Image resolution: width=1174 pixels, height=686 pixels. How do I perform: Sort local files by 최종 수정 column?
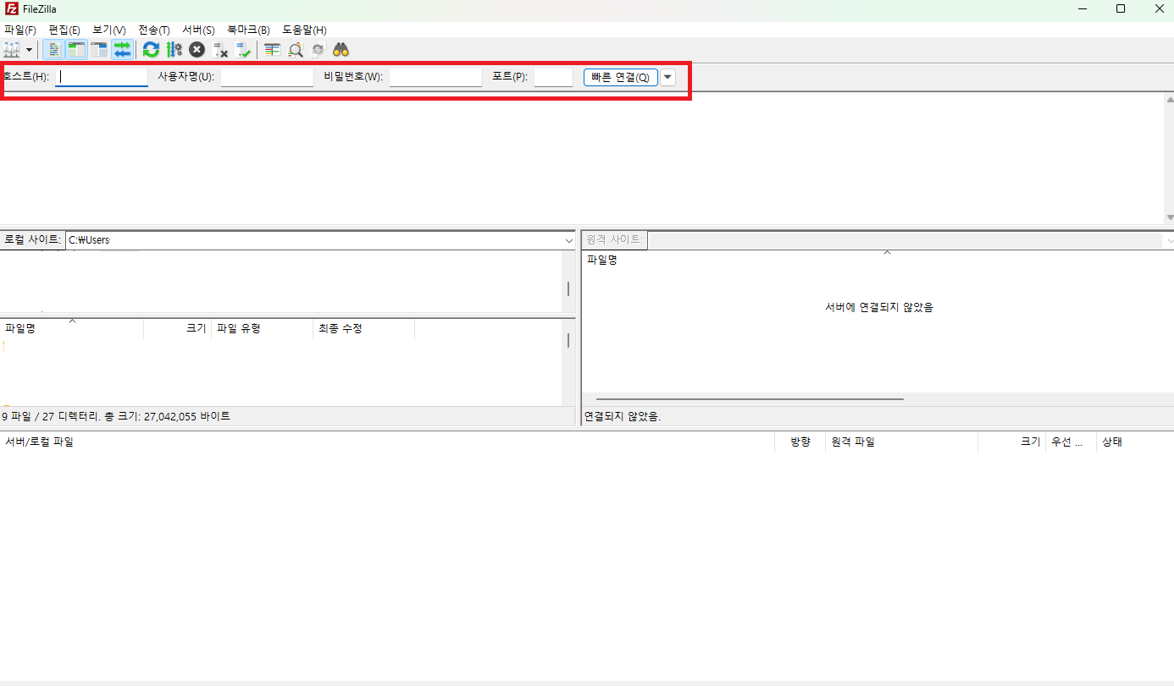(x=363, y=328)
